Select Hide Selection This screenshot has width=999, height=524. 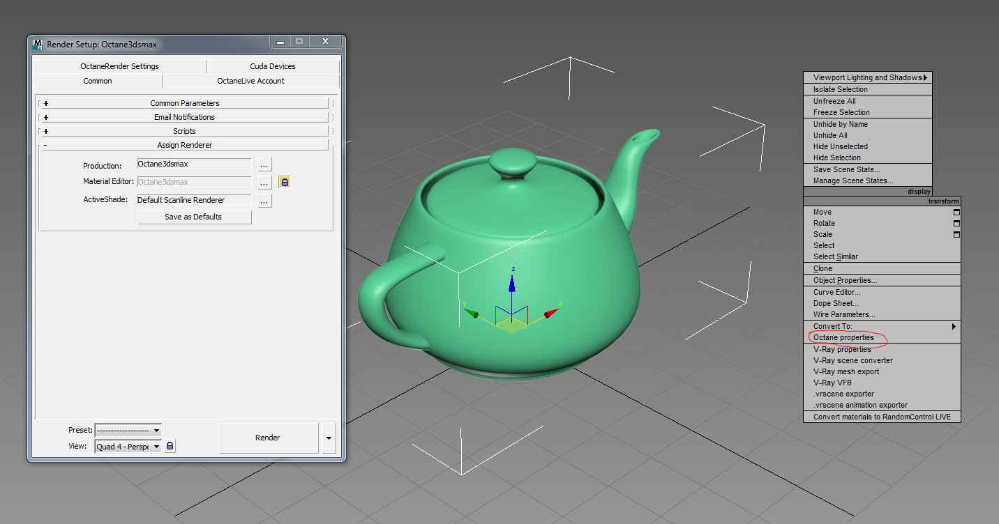click(x=868, y=157)
